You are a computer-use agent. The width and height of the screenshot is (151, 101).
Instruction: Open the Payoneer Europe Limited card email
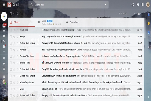[76, 50]
